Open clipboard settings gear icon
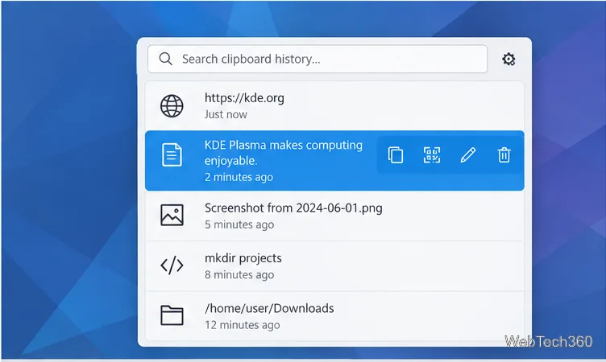Viewport: 606px width, 362px height. 508,59
